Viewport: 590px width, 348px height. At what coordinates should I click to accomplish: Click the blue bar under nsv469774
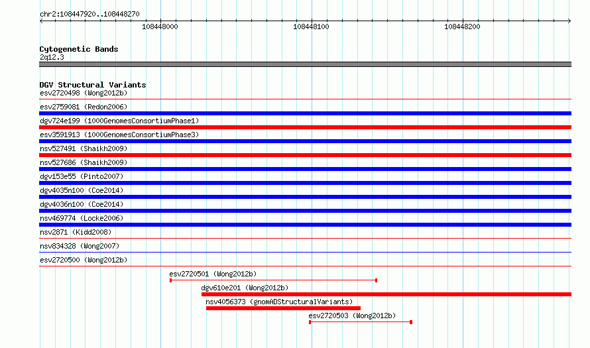tap(305, 225)
